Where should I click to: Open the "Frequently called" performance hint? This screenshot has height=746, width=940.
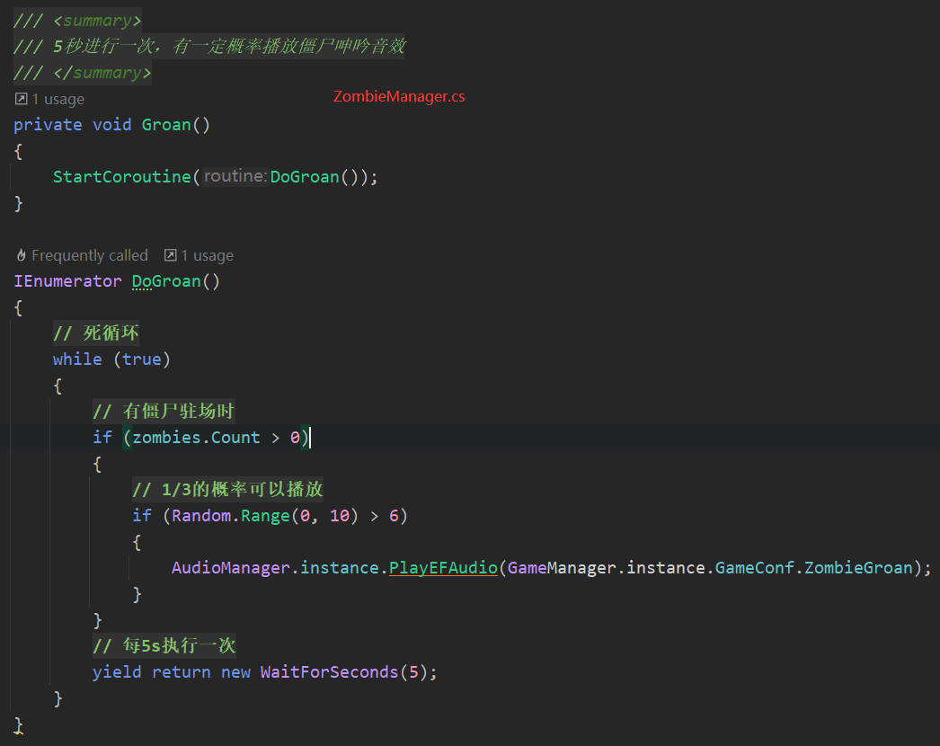[x=90, y=255]
